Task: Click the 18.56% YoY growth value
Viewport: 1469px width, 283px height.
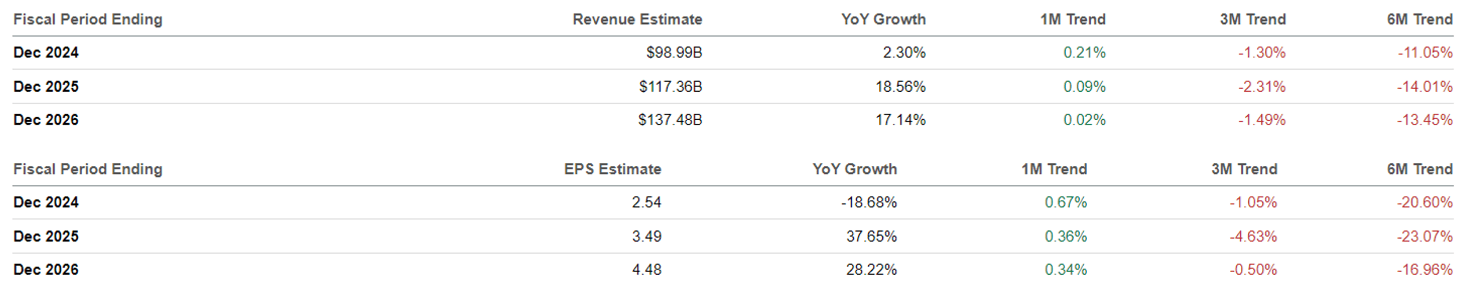Action: [x=900, y=86]
